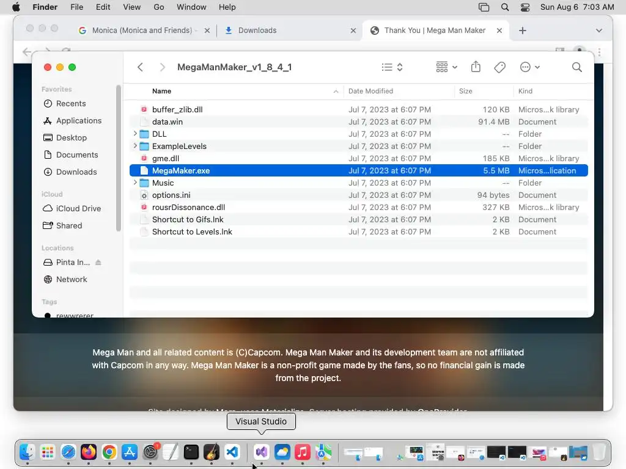
Task: Open System Settings from the dock
Action: [150, 453]
